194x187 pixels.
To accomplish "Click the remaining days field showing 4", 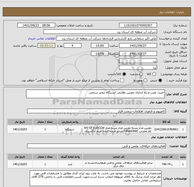I will [x=73, y=45].
